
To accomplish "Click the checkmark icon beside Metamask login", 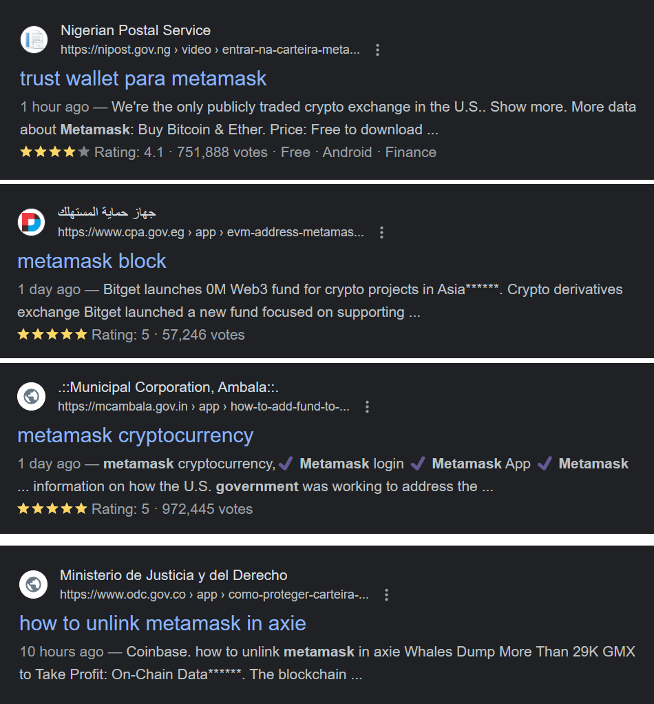I will click(x=286, y=464).
